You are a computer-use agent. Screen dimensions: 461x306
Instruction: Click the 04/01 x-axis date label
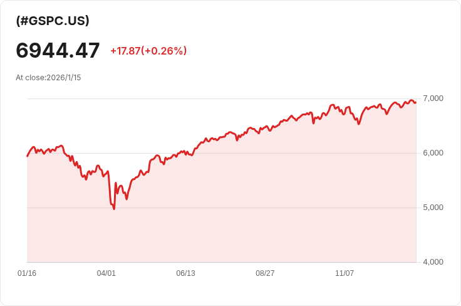(x=106, y=273)
